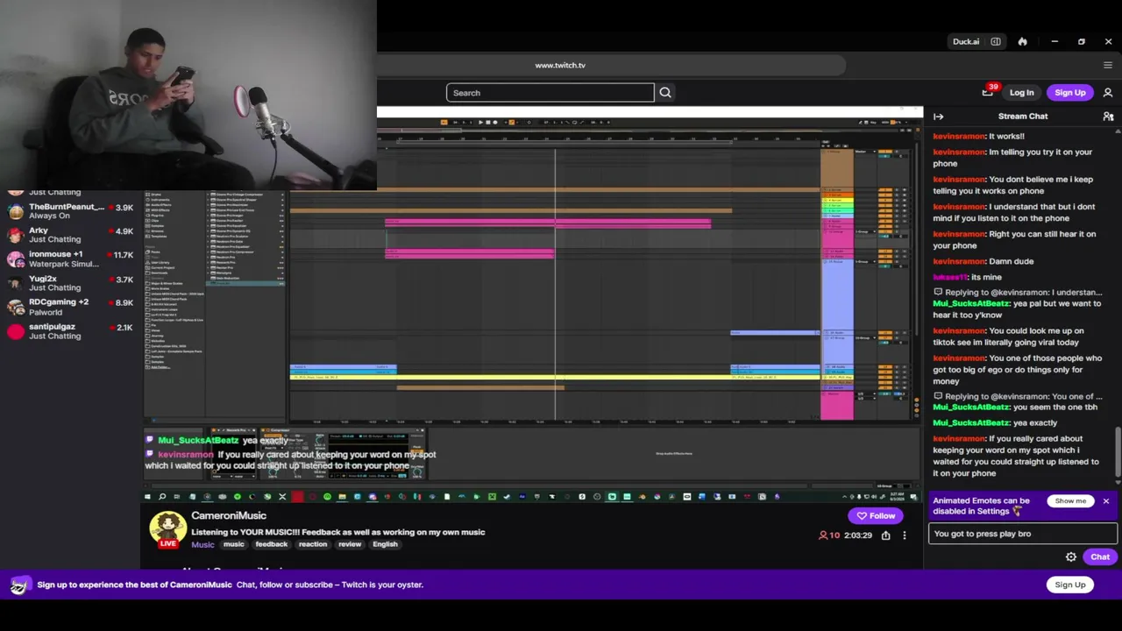Click the Yugi2x channel name
This screenshot has width=1122, height=631.
coord(43,279)
